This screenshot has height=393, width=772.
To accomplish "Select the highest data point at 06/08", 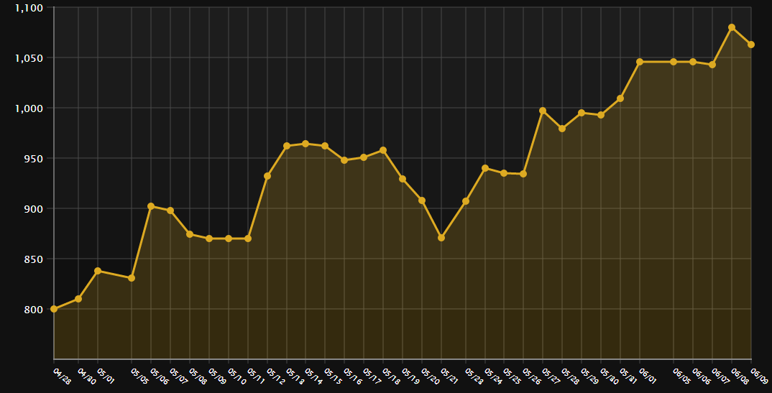I will (x=732, y=27).
